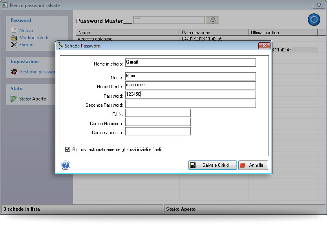
Task: Click the Seconda Password field
Action: pos(190,104)
